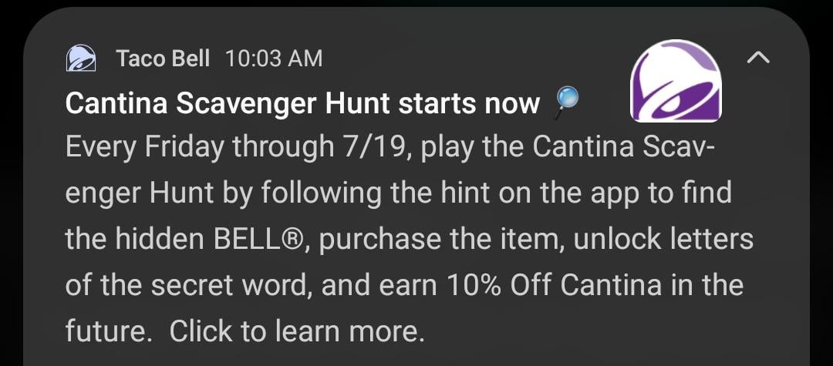This screenshot has height=366, width=833.
Task: Click "Click to learn more." text
Action: pyautogui.click(x=297, y=331)
